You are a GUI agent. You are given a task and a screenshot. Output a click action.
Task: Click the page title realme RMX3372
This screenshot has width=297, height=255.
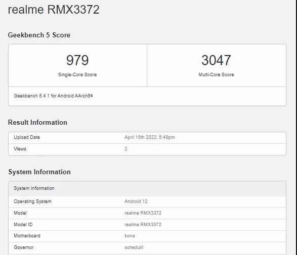(x=54, y=10)
